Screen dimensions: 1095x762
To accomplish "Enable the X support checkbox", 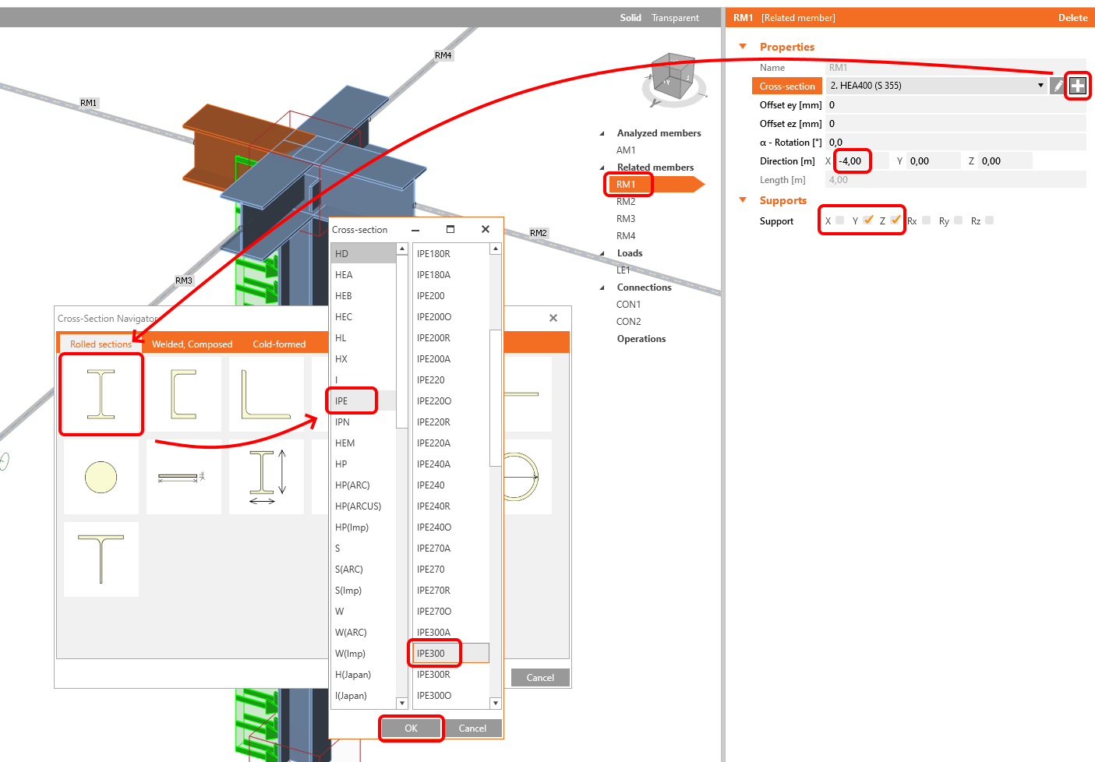I will coord(839,220).
